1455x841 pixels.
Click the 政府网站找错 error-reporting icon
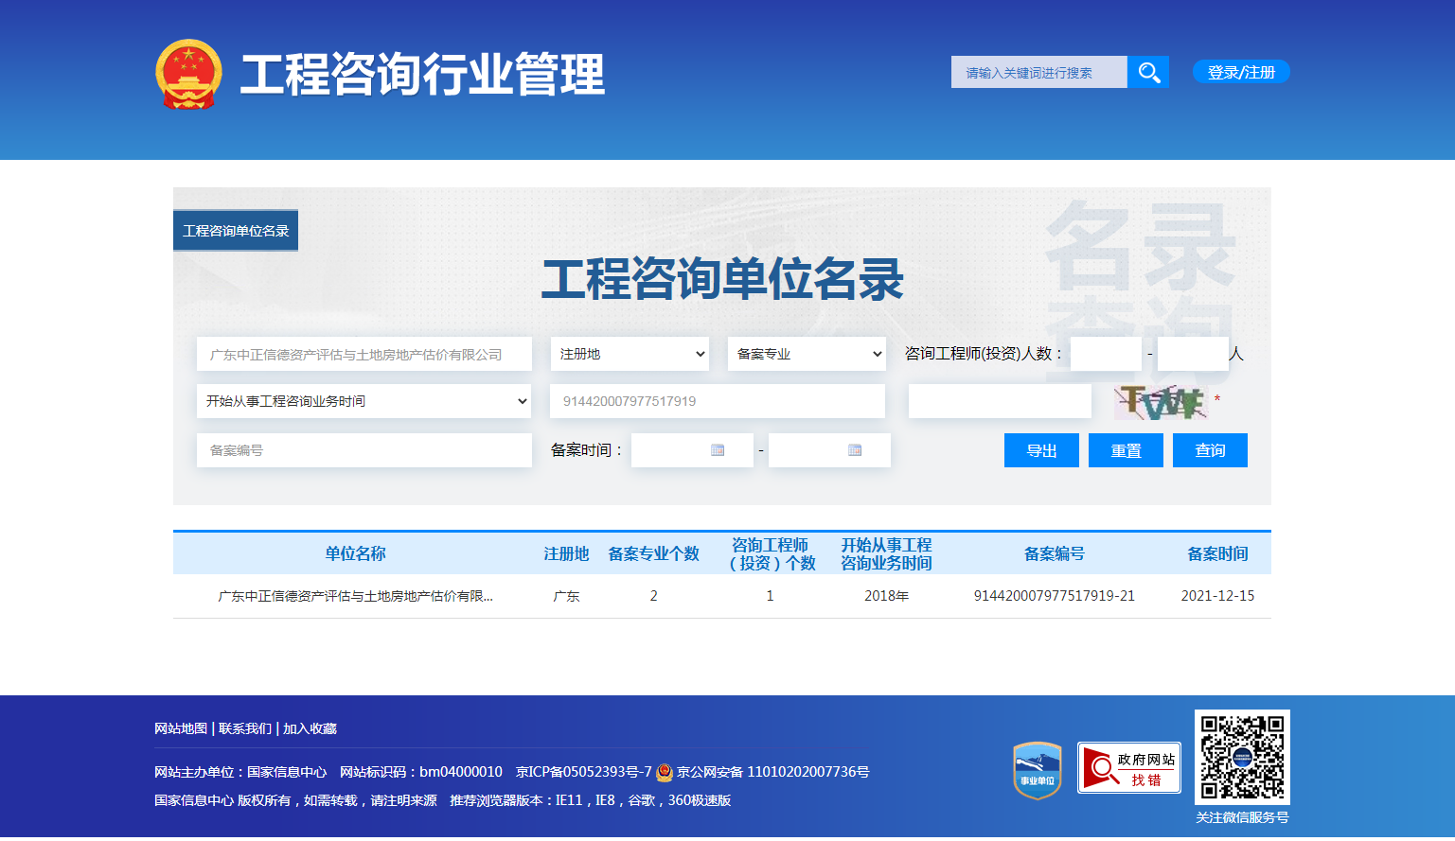click(1128, 768)
